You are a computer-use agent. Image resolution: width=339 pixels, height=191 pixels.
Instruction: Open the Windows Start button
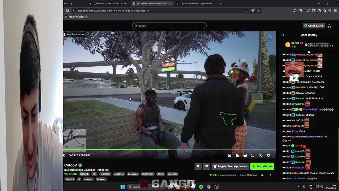[x=123, y=187]
